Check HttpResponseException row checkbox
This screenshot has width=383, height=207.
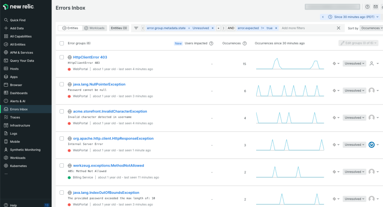[62, 139]
